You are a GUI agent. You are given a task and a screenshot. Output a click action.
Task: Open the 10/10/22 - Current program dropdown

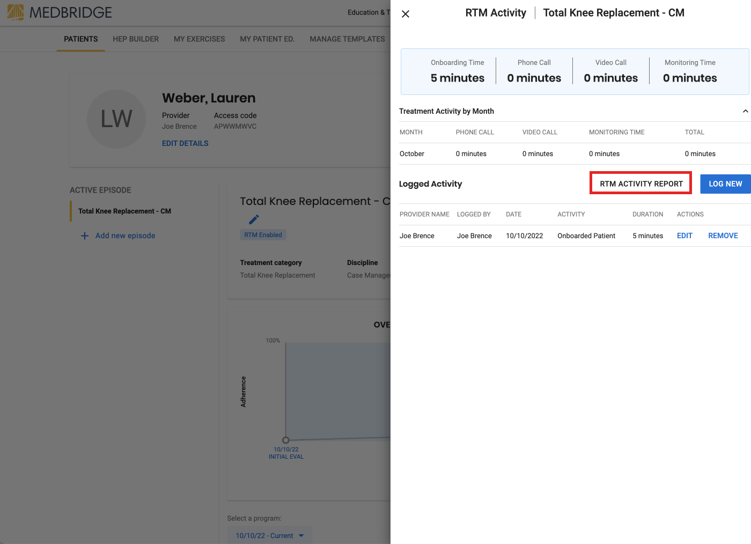pos(270,535)
